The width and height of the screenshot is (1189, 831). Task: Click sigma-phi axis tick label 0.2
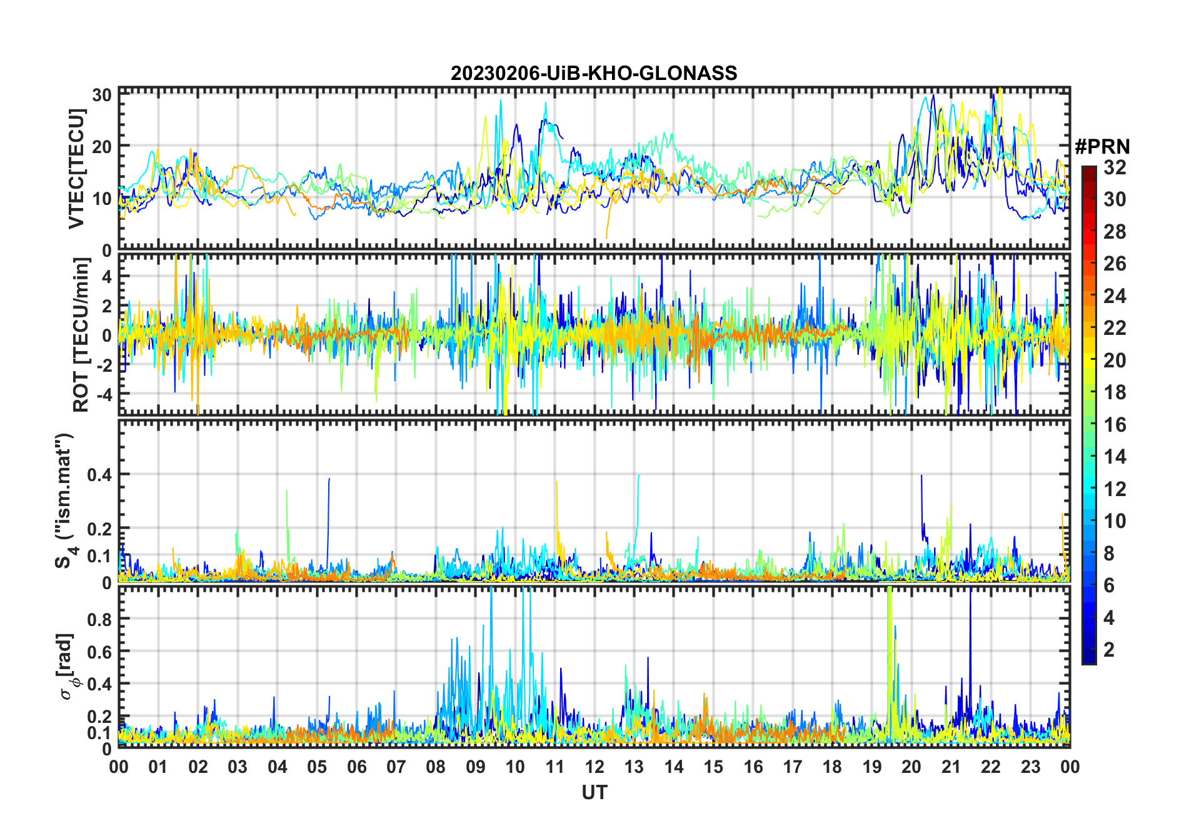tap(99, 717)
